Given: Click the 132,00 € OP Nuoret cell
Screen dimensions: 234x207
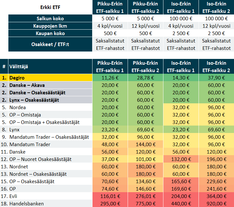Looking at the screenshot, I should point(181,159).
